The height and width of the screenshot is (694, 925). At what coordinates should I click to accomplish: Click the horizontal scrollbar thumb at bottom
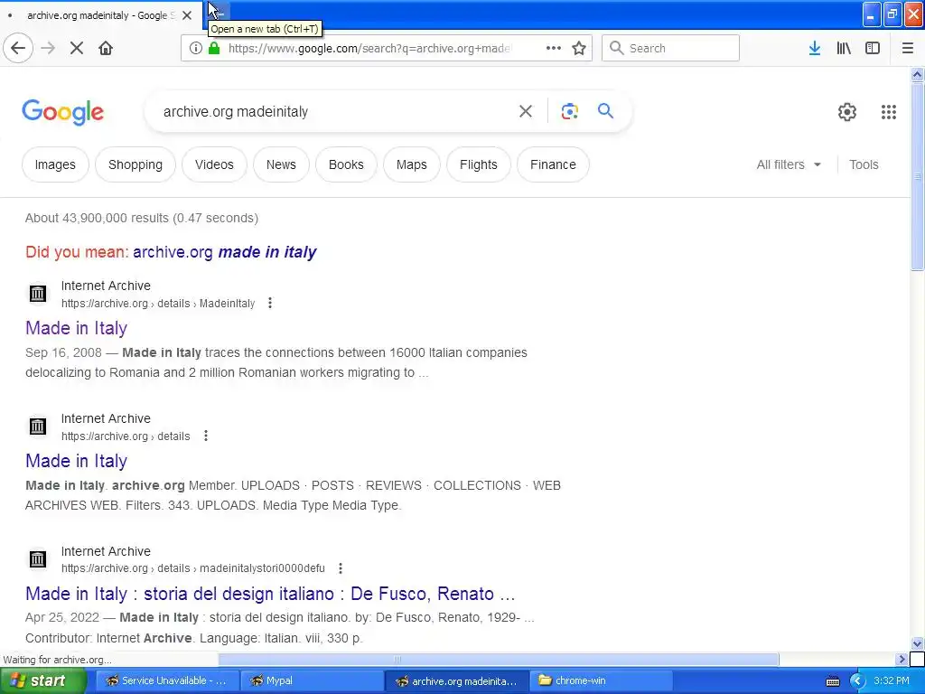[x=499, y=659]
